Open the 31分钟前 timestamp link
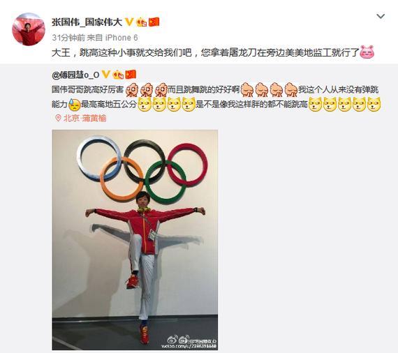 [68, 38]
